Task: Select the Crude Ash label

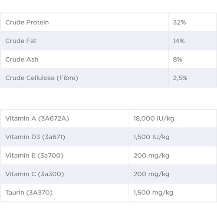Action: [x=22, y=59]
